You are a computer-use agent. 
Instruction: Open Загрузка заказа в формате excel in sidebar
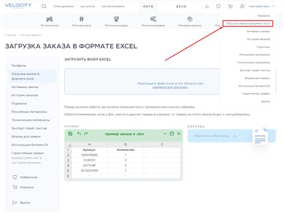click(x=33, y=76)
